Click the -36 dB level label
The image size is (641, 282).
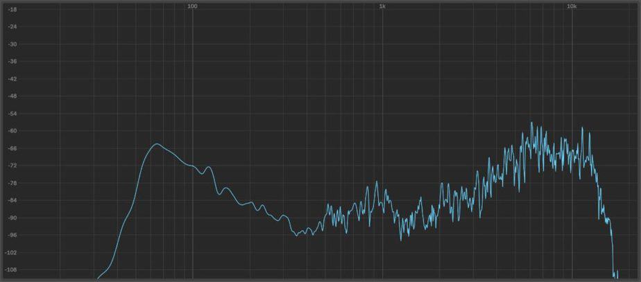(x=12, y=62)
